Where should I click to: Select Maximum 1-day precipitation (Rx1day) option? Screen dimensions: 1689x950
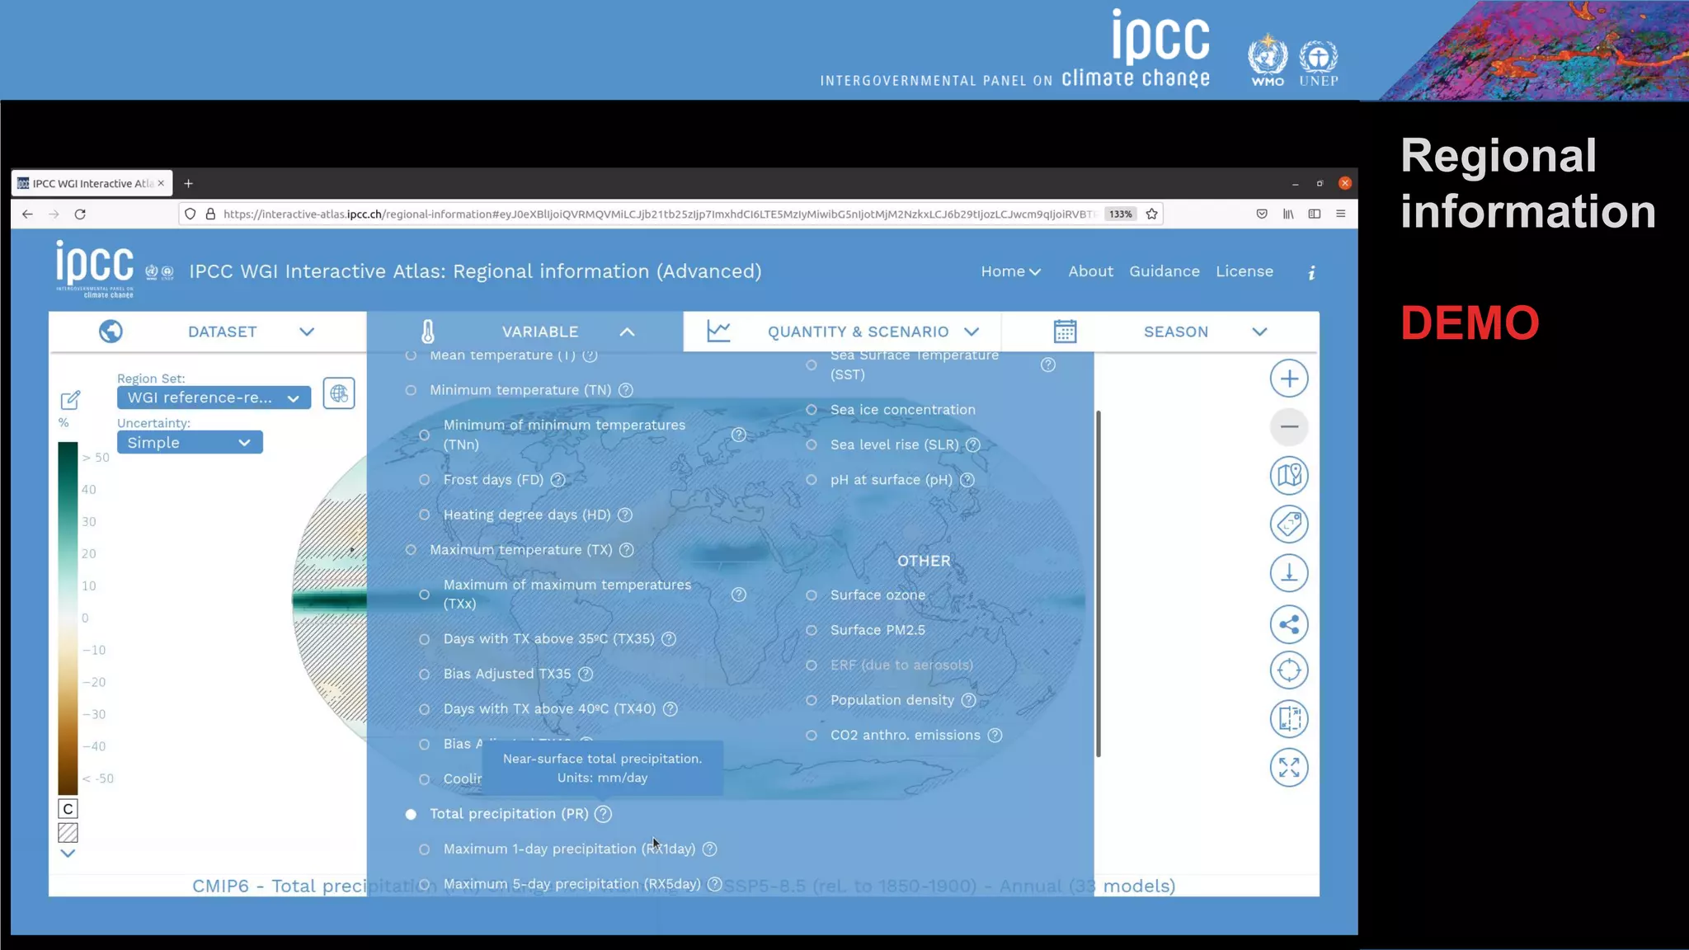[x=425, y=849]
